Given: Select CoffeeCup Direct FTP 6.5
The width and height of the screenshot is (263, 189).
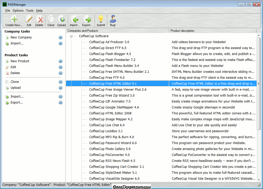Looking at the screenshot, I should coord(108,48).
